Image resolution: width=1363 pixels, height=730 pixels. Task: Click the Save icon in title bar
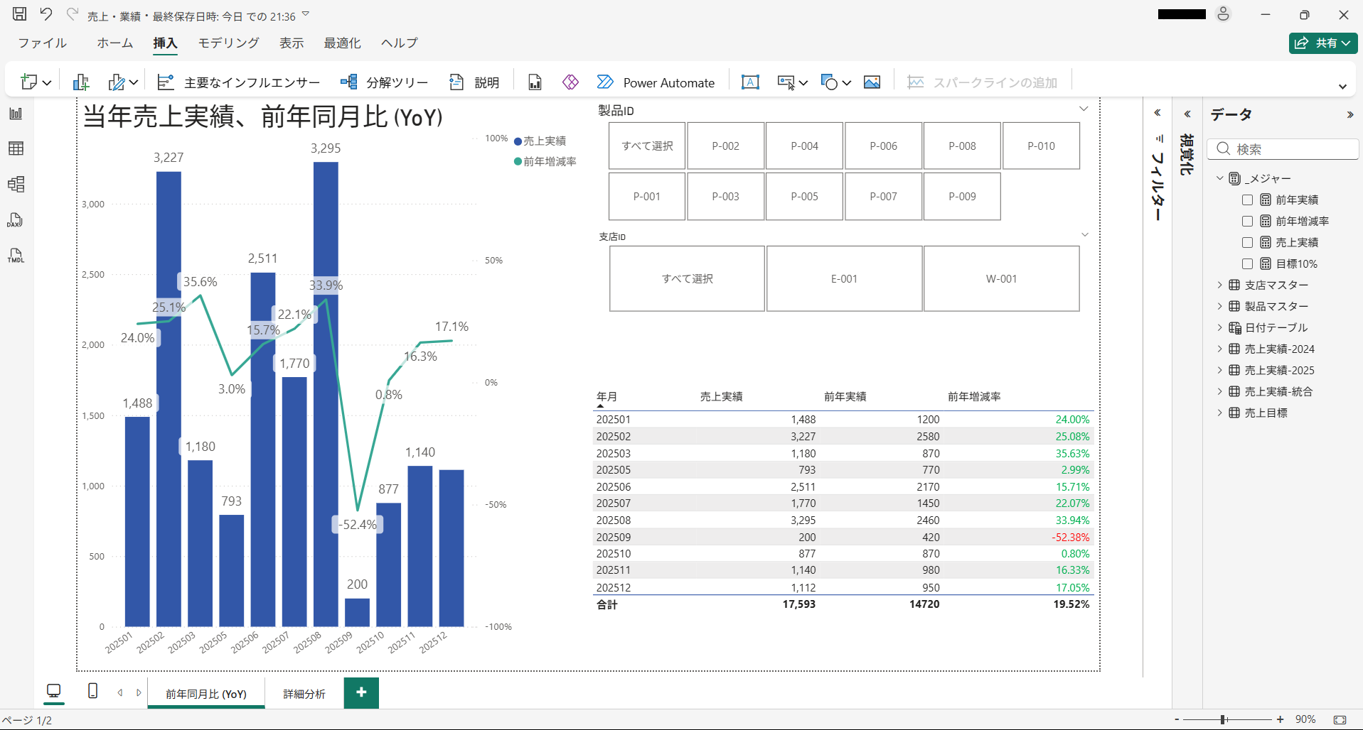pos(20,14)
